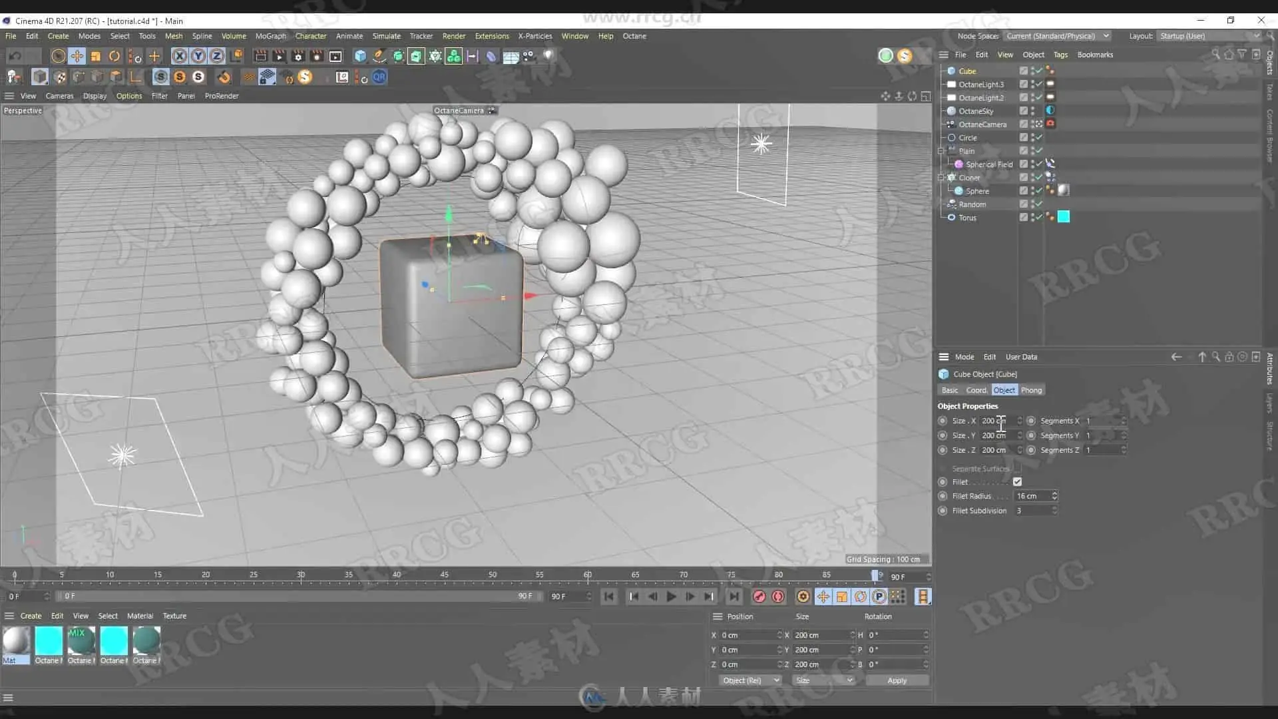
Task: Toggle layer checkbox for Torus object
Action: coord(1024,218)
